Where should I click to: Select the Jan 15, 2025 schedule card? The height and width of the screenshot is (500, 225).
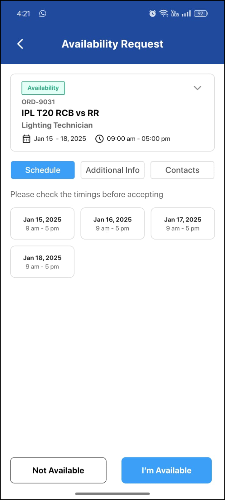pyautogui.click(x=42, y=224)
